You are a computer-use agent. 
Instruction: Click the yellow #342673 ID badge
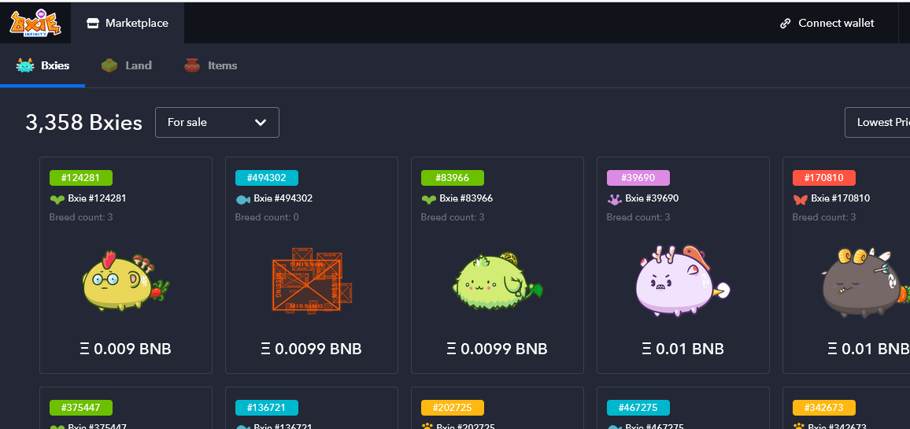(823, 408)
